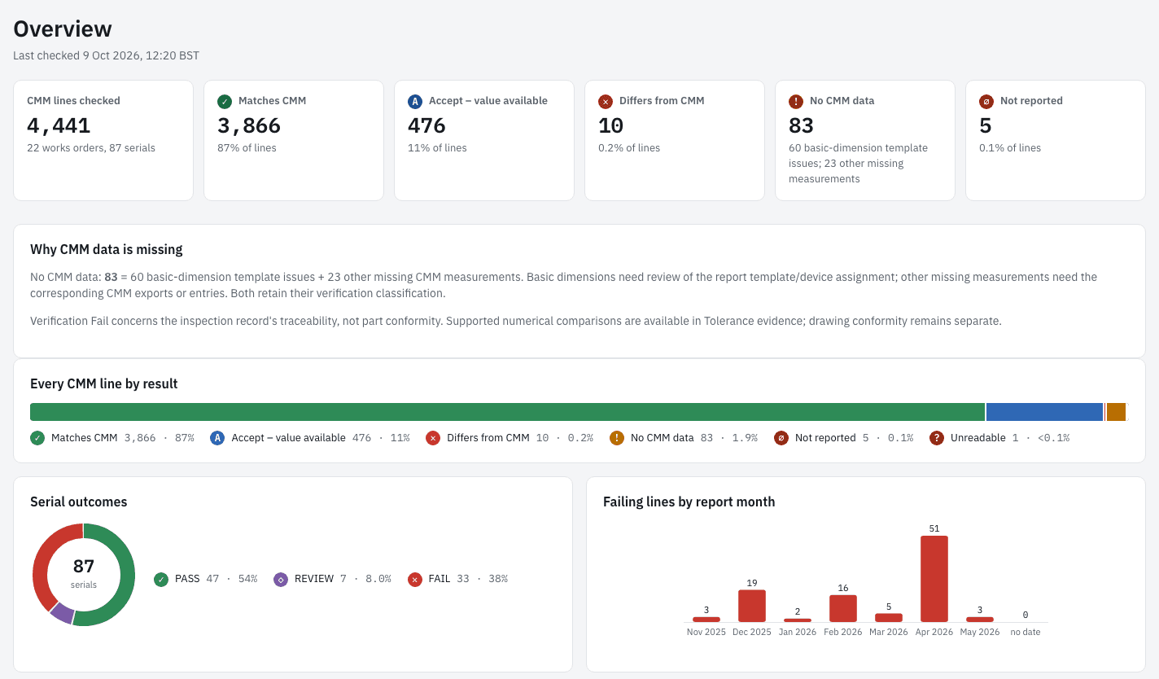The height and width of the screenshot is (679, 1159).
Task: Click the '11% of lines' text
Action: click(437, 148)
